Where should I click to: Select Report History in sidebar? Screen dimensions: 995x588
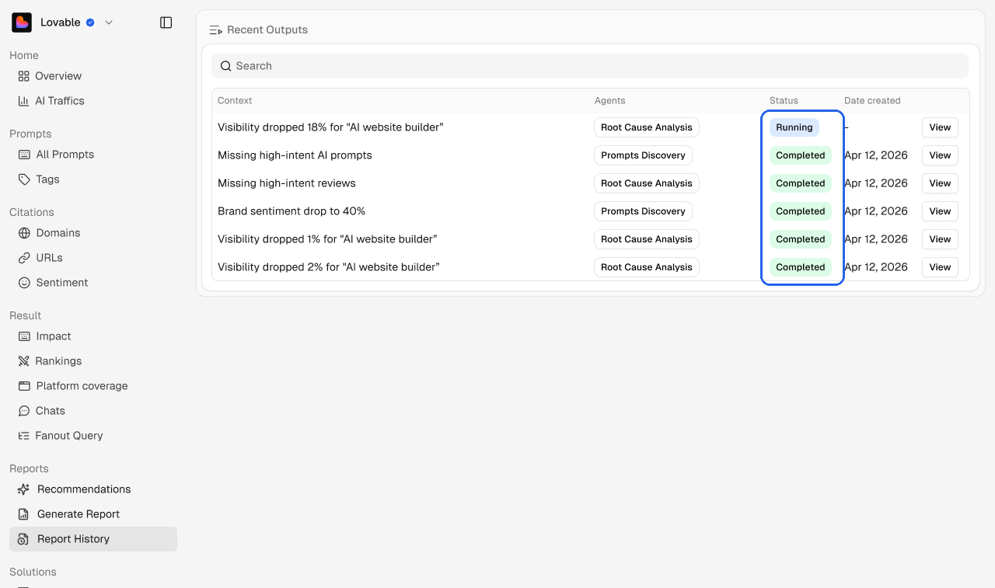93,539
